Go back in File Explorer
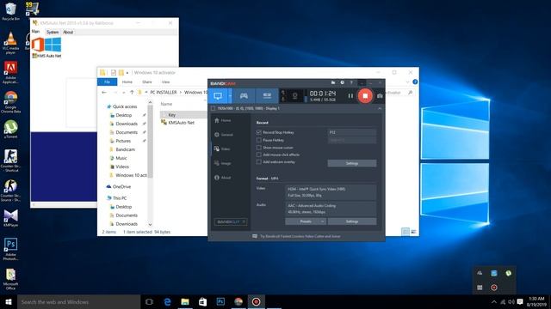Screen dimensions: 551x309 click(x=104, y=93)
